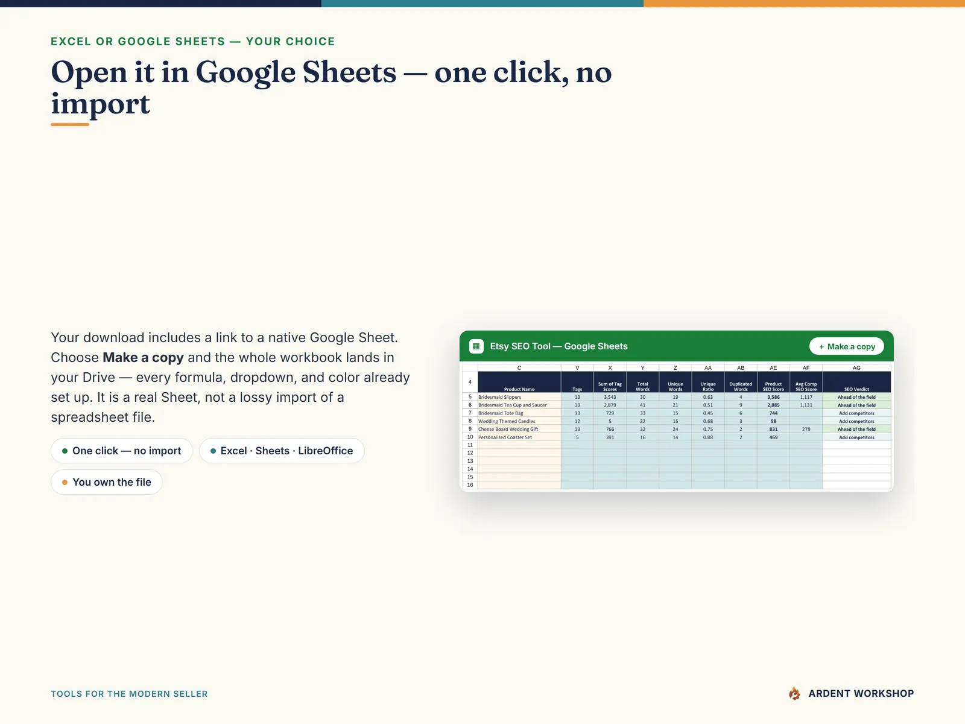This screenshot has width=965, height=724.
Task: Click the 2,885 Product SEO Score cell
Action: (x=773, y=405)
